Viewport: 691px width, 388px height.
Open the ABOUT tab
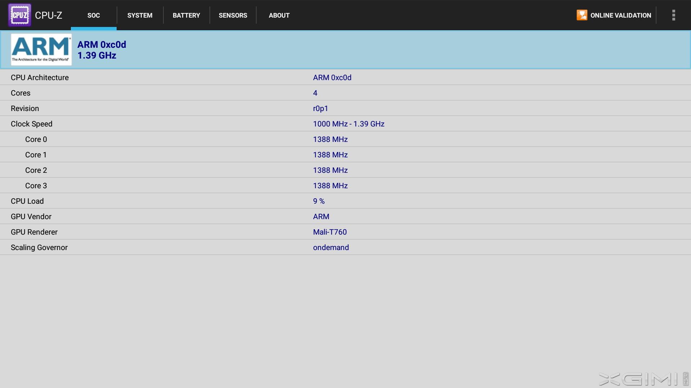coord(279,15)
